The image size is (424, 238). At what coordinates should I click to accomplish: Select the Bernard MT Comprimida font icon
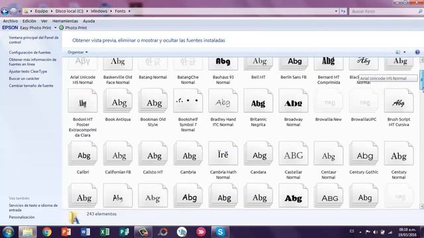coord(329,63)
